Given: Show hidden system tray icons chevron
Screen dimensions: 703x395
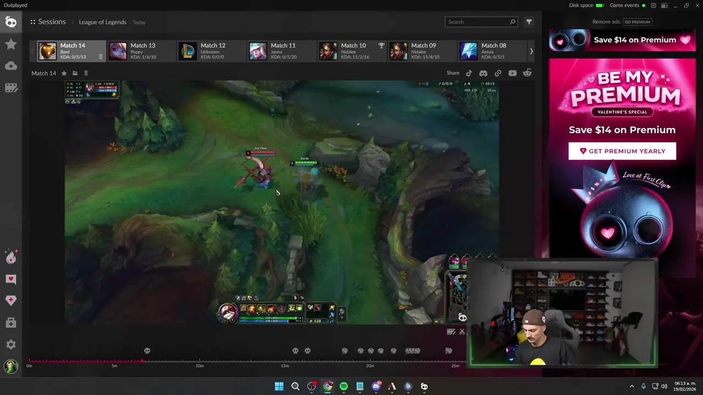Looking at the screenshot, I should [632, 386].
